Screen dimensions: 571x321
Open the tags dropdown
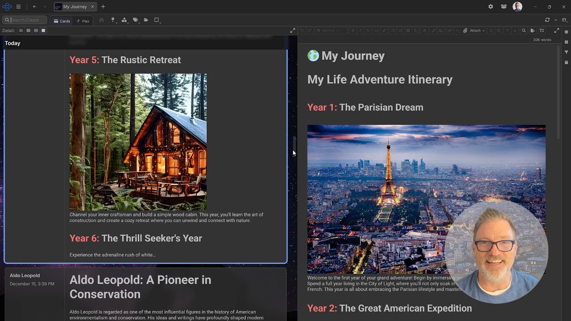(x=135, y=20)
